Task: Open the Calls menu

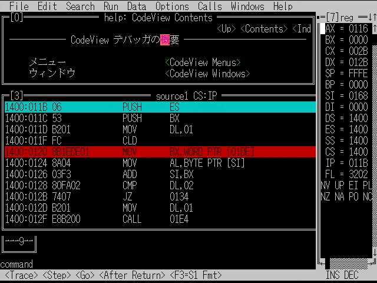Action: 210,6
